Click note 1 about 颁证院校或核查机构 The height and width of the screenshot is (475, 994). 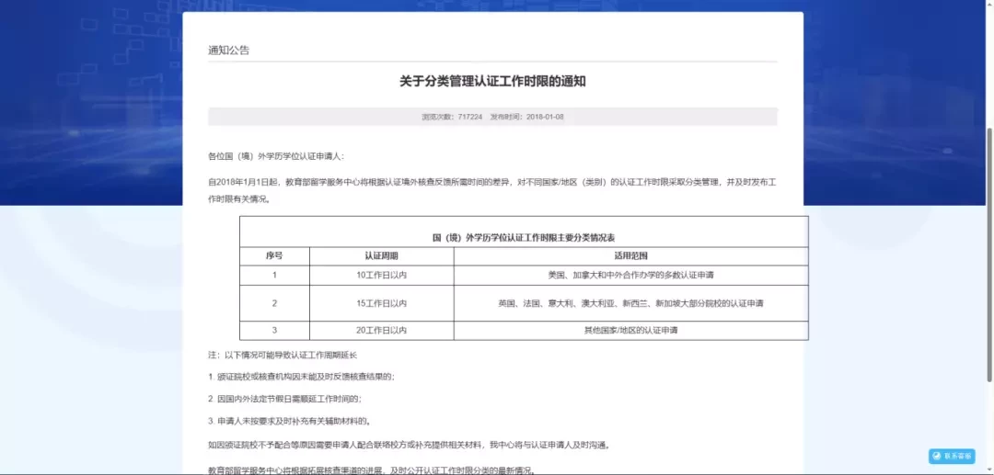[302, 377]
